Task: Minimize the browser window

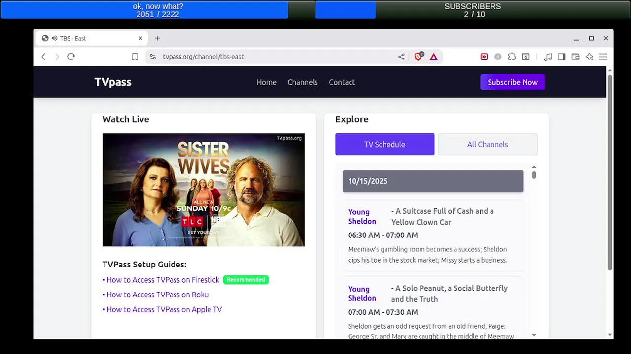Action: tap(576, 38)
